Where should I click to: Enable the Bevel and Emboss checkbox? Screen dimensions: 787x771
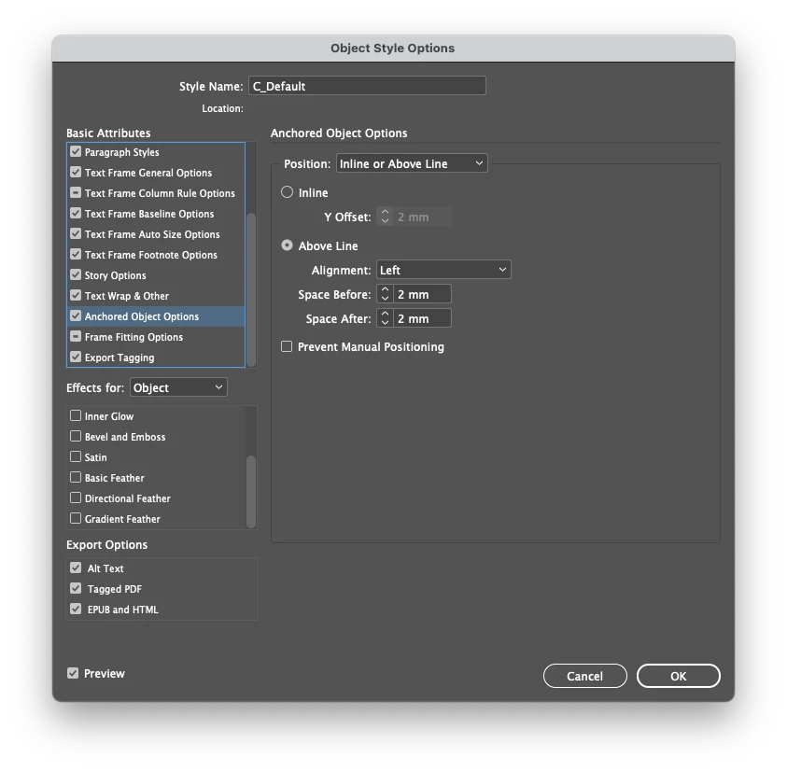click(x=76, y=436)
